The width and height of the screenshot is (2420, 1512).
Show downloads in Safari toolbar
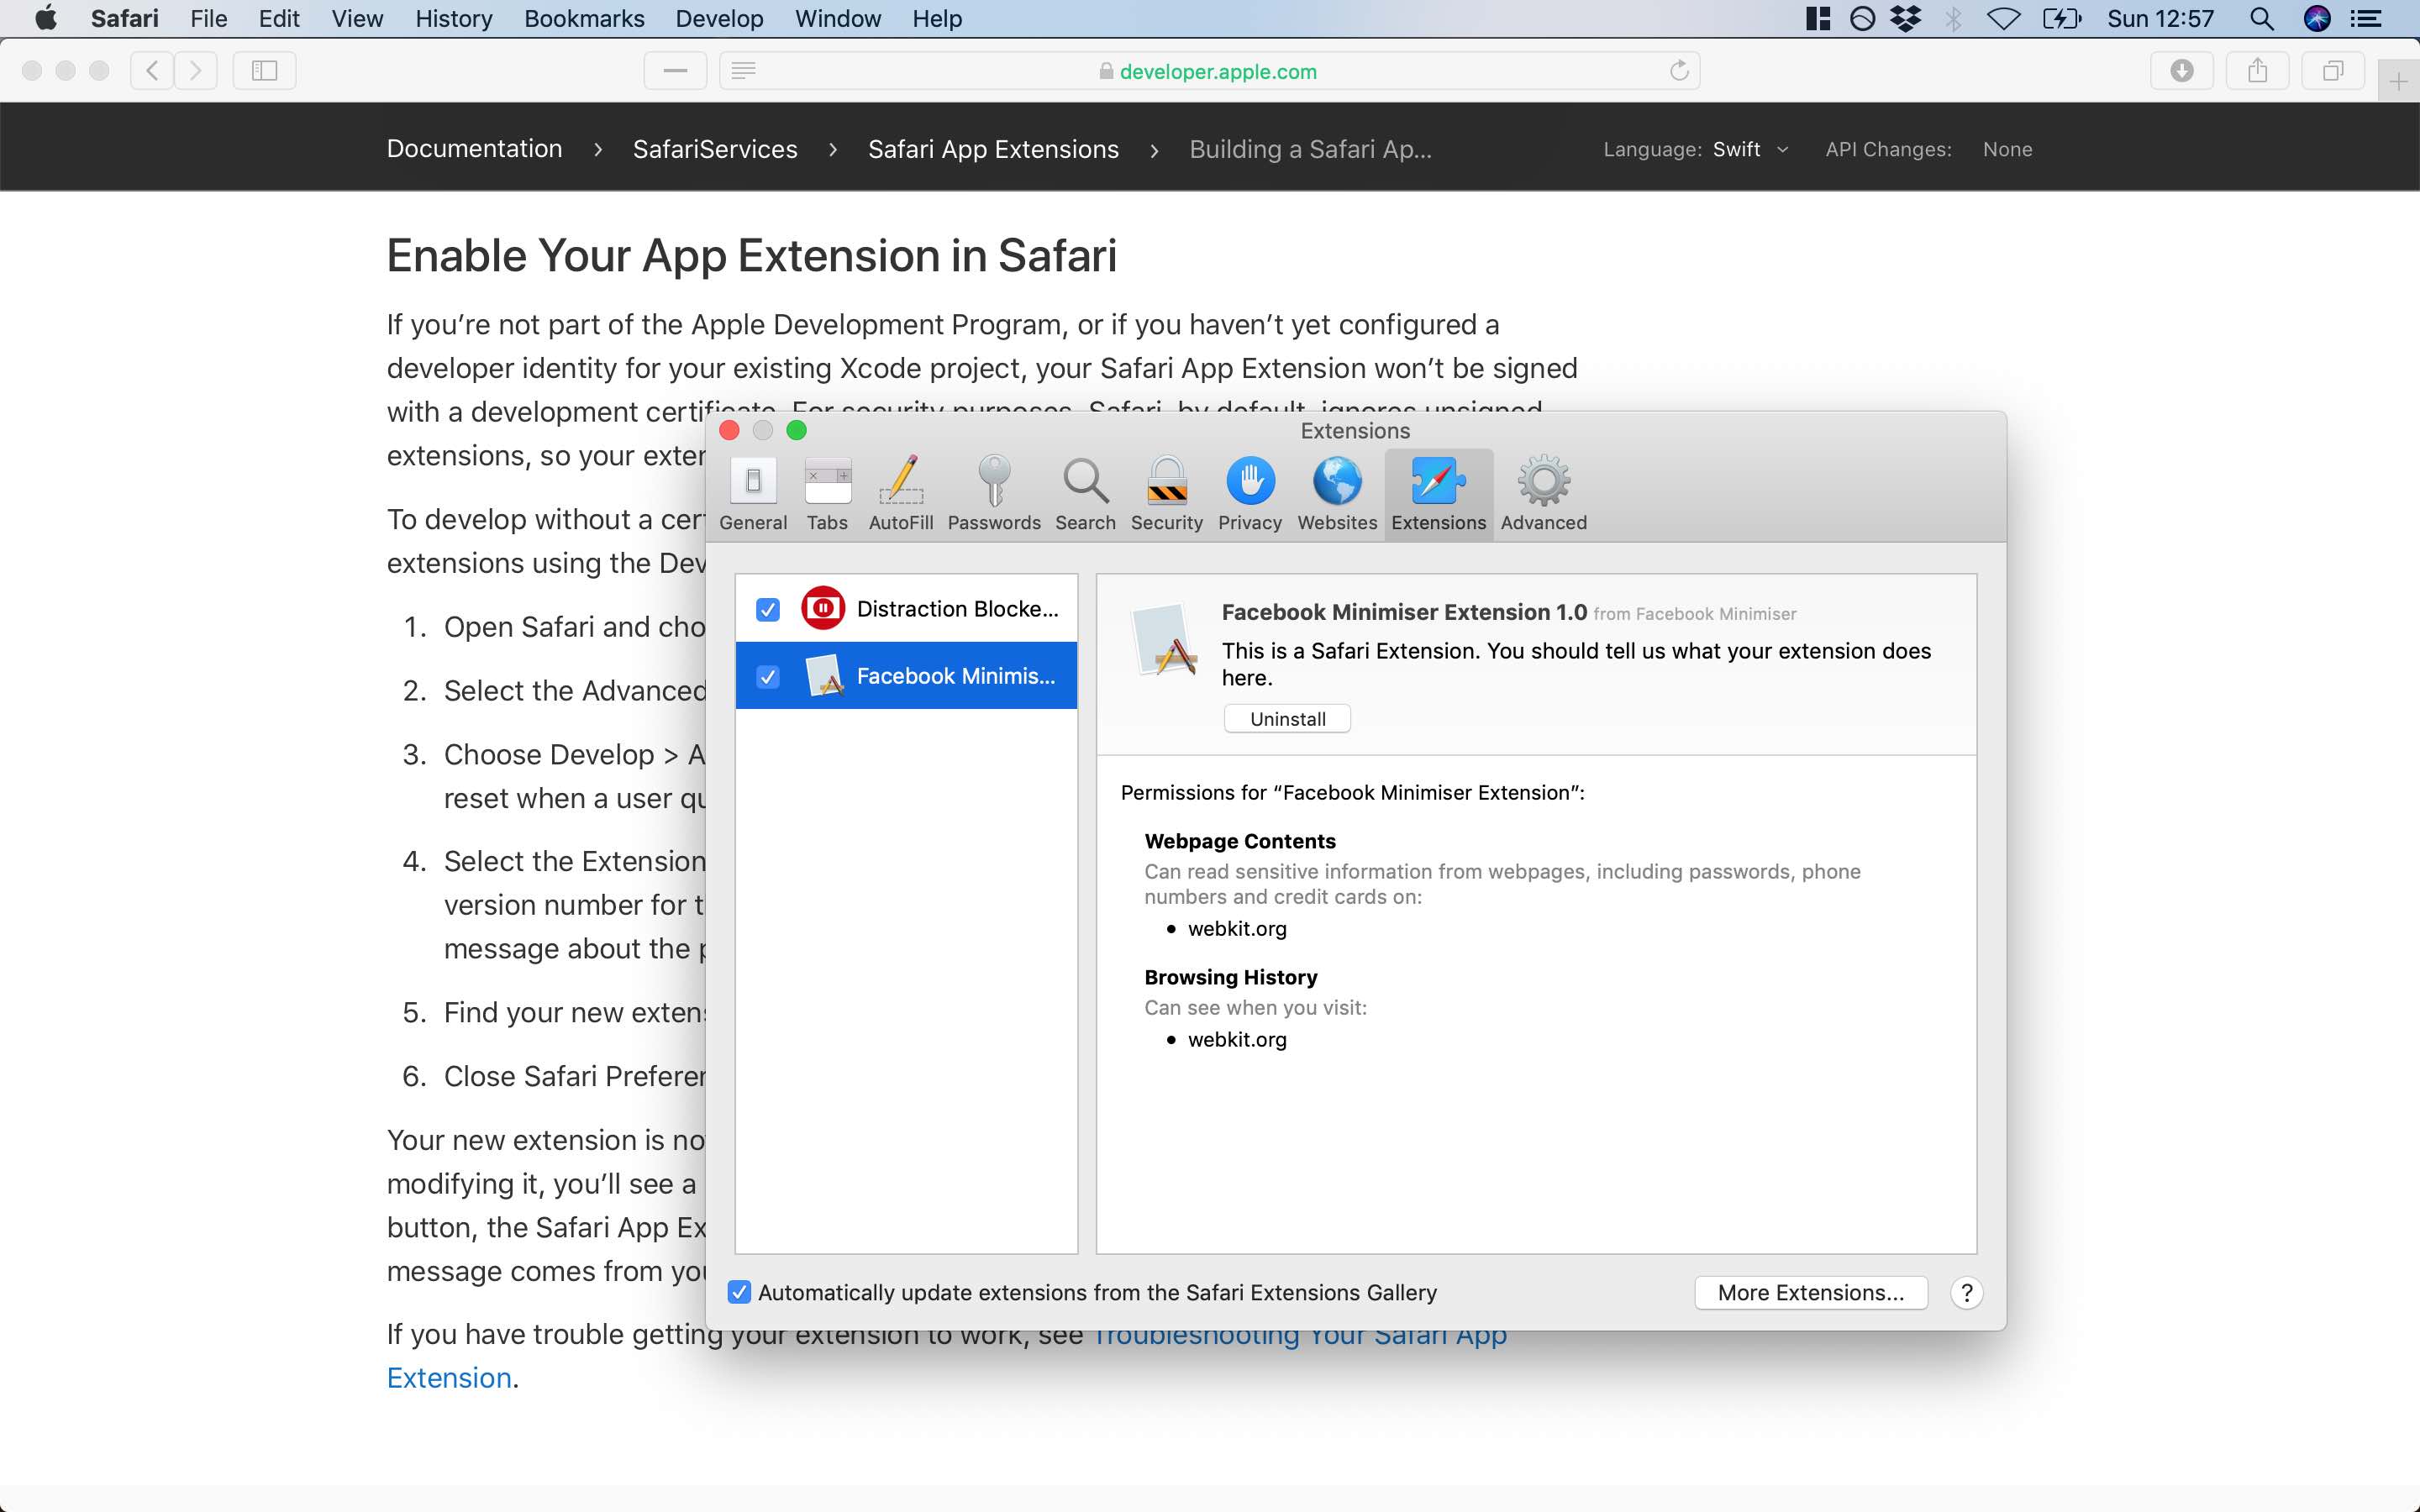tap(2182, 71)
